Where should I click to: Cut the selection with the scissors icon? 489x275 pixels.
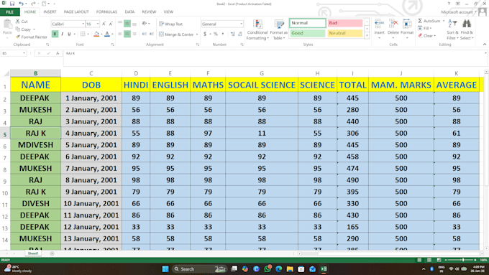pos(18,21)
